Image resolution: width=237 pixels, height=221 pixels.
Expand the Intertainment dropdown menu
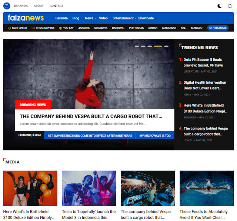pos(124,18)
